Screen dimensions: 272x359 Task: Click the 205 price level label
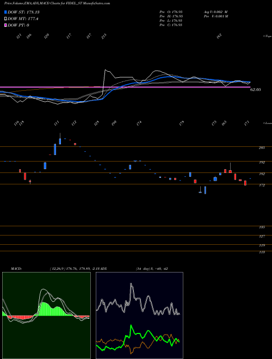(x=262, y=148)
